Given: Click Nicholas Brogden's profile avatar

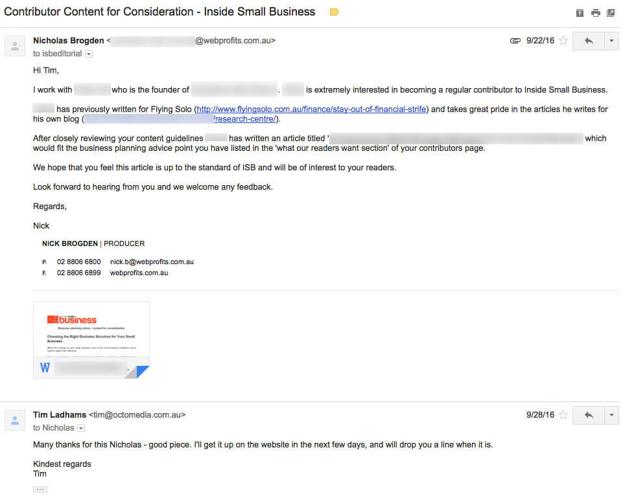Looking at the screenshot, I should pos(15,46).
